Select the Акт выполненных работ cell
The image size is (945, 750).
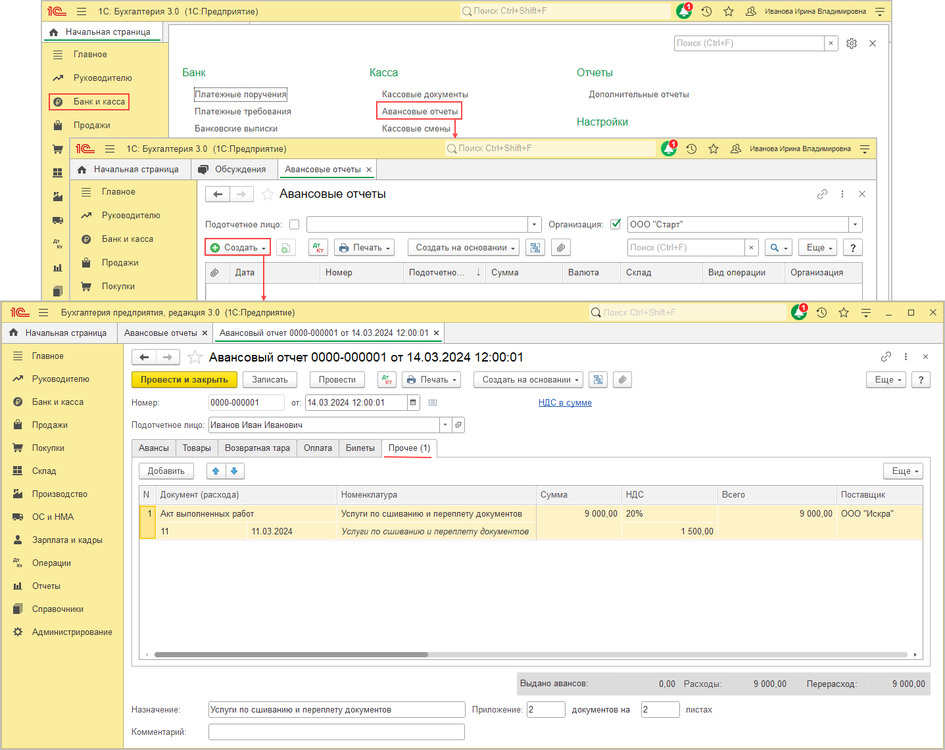[247, 513]
